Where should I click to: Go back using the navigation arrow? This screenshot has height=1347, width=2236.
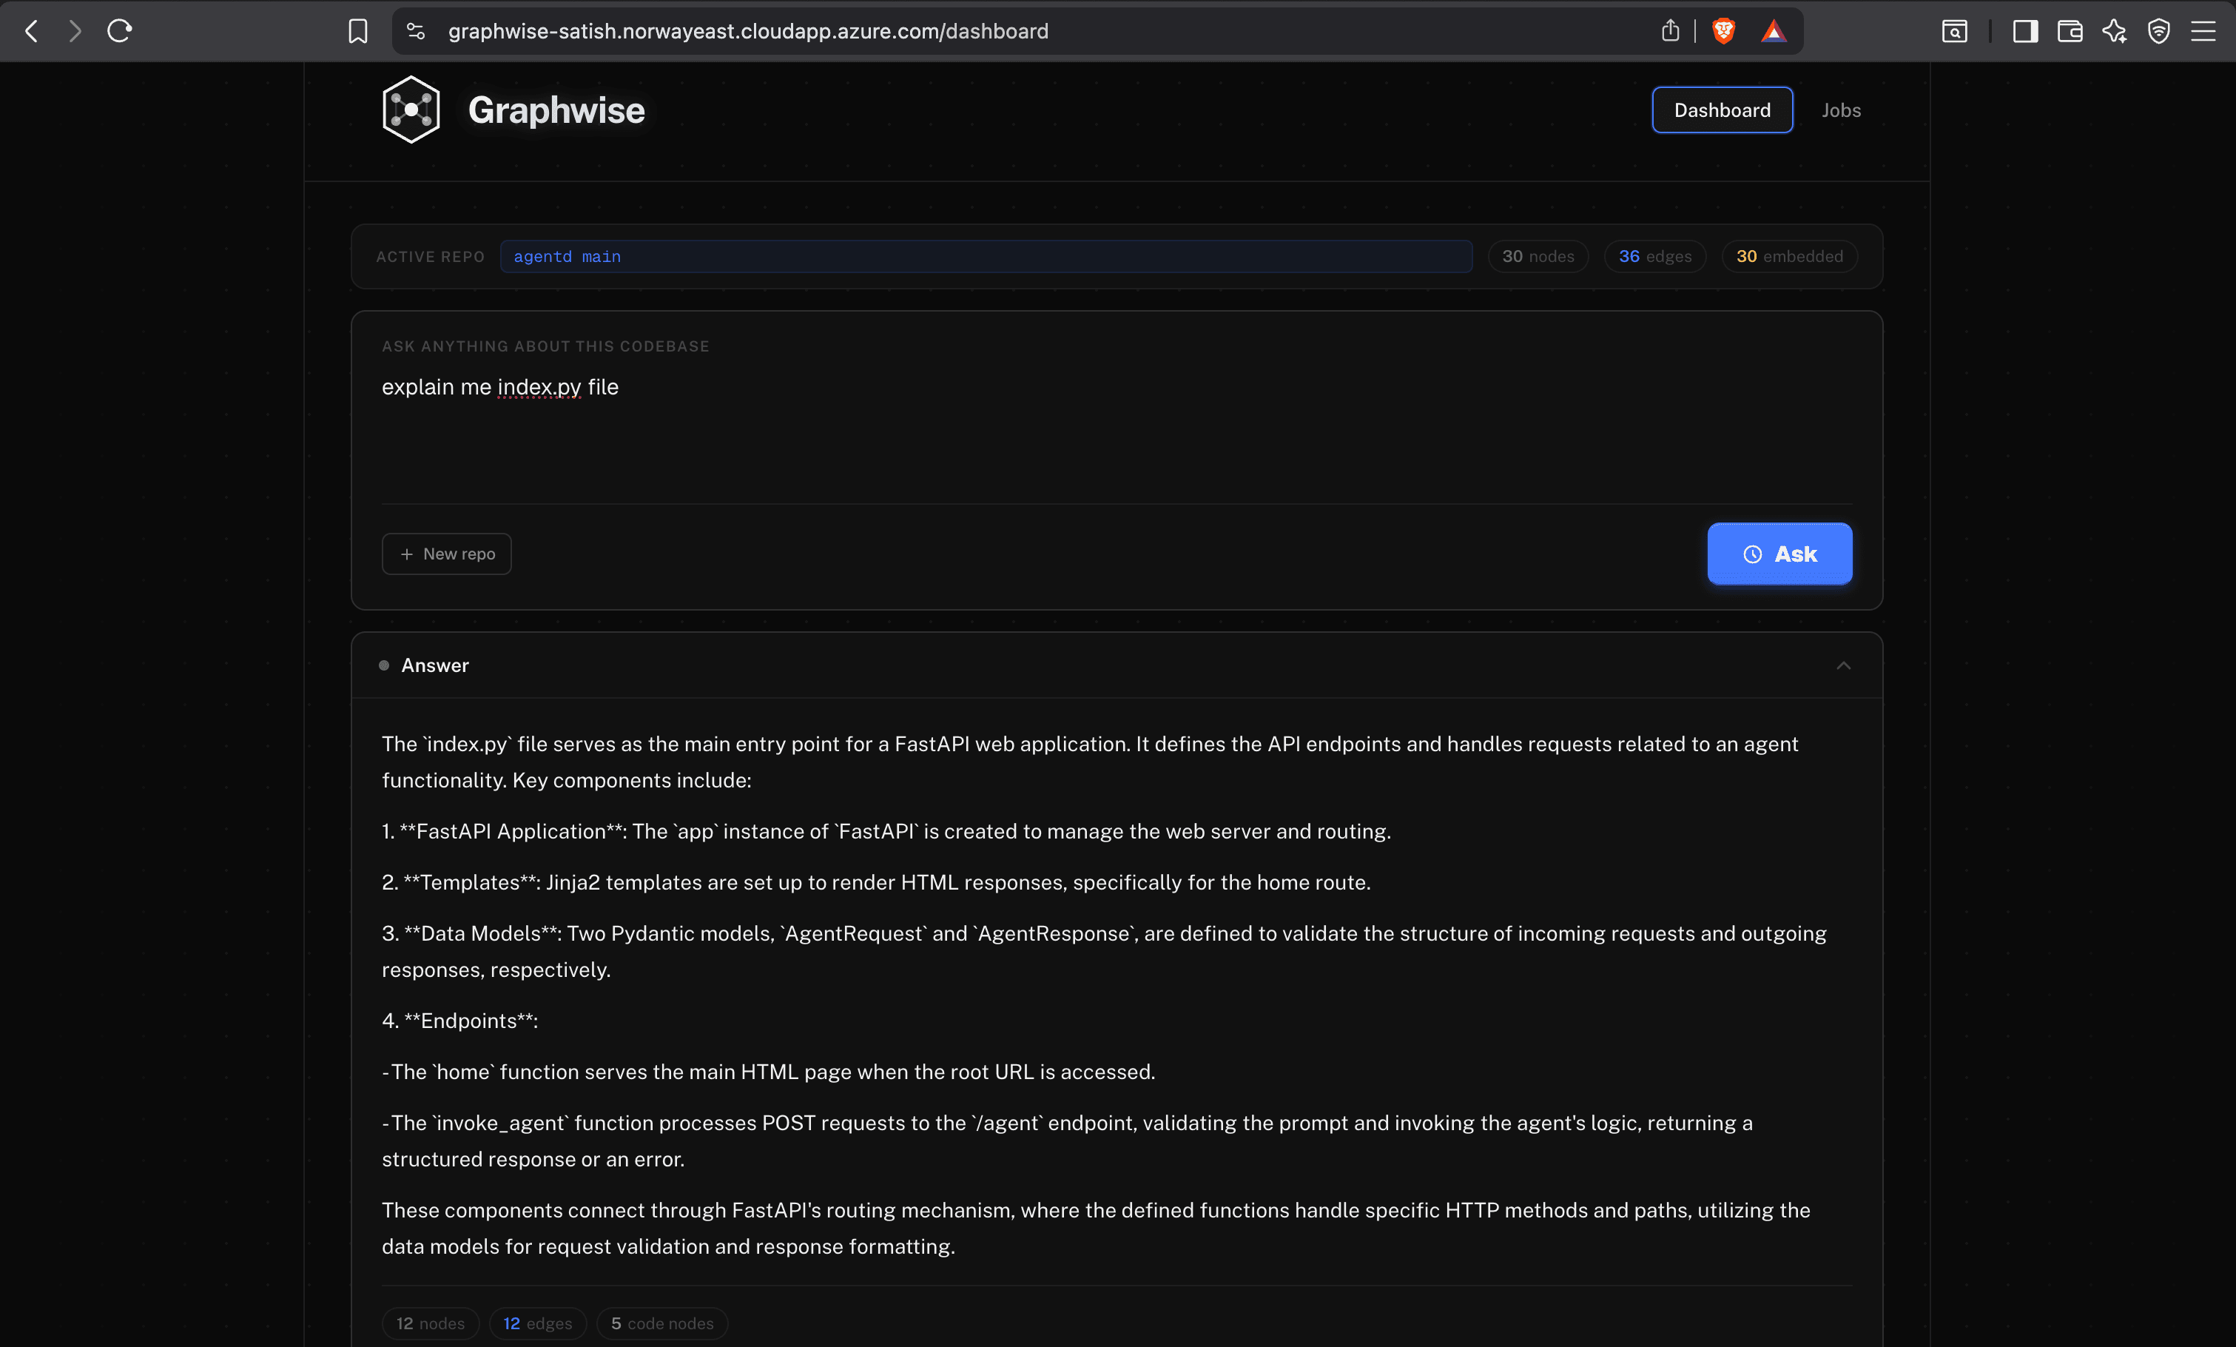tap(31, 30)
